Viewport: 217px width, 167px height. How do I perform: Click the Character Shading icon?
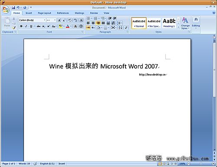(76, 26)
